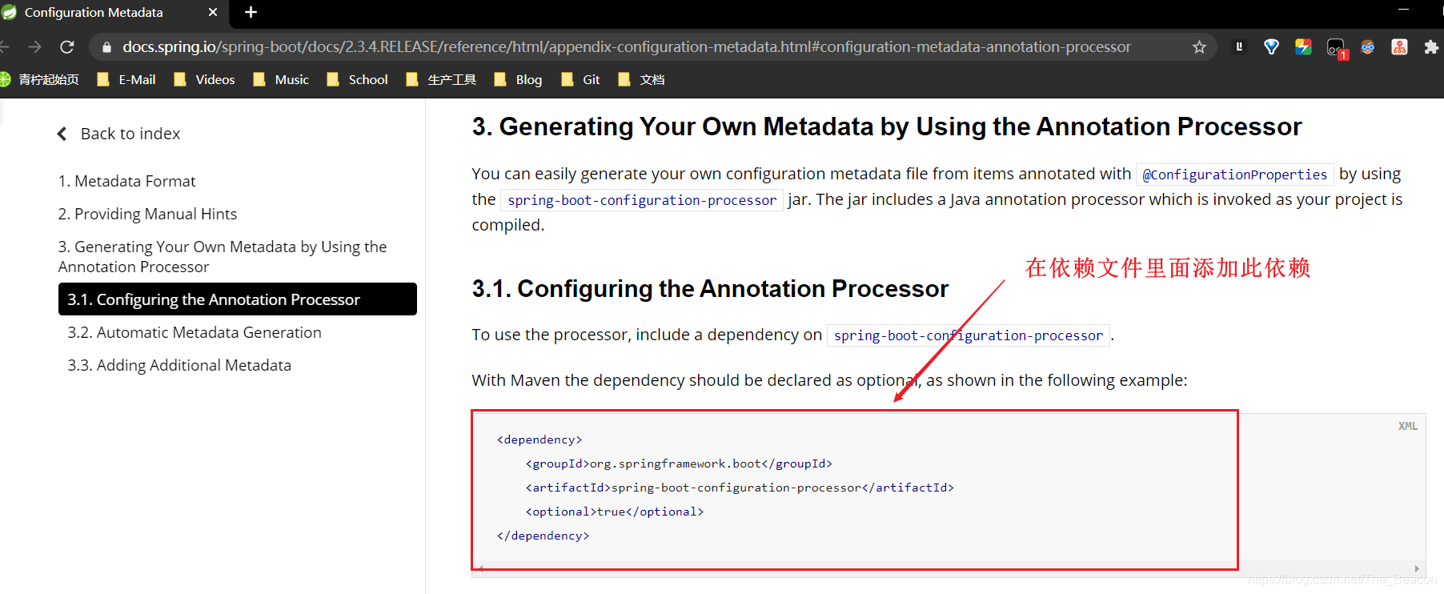Image resolution: width=1444 pixels, height=594 pixels.
Task: View site security lock info
Action: 106,47
